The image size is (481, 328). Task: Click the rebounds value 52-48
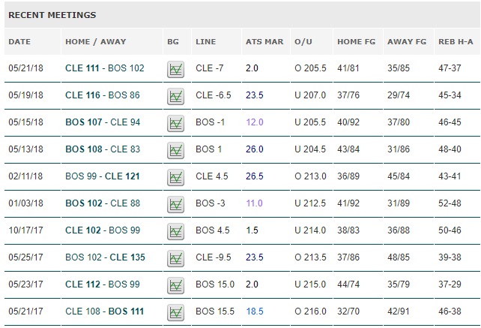450,203
